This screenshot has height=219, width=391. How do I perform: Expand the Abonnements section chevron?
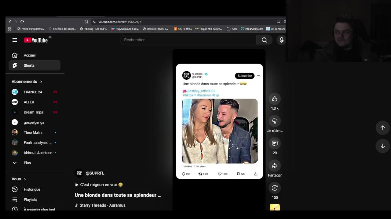pos(41,82)
